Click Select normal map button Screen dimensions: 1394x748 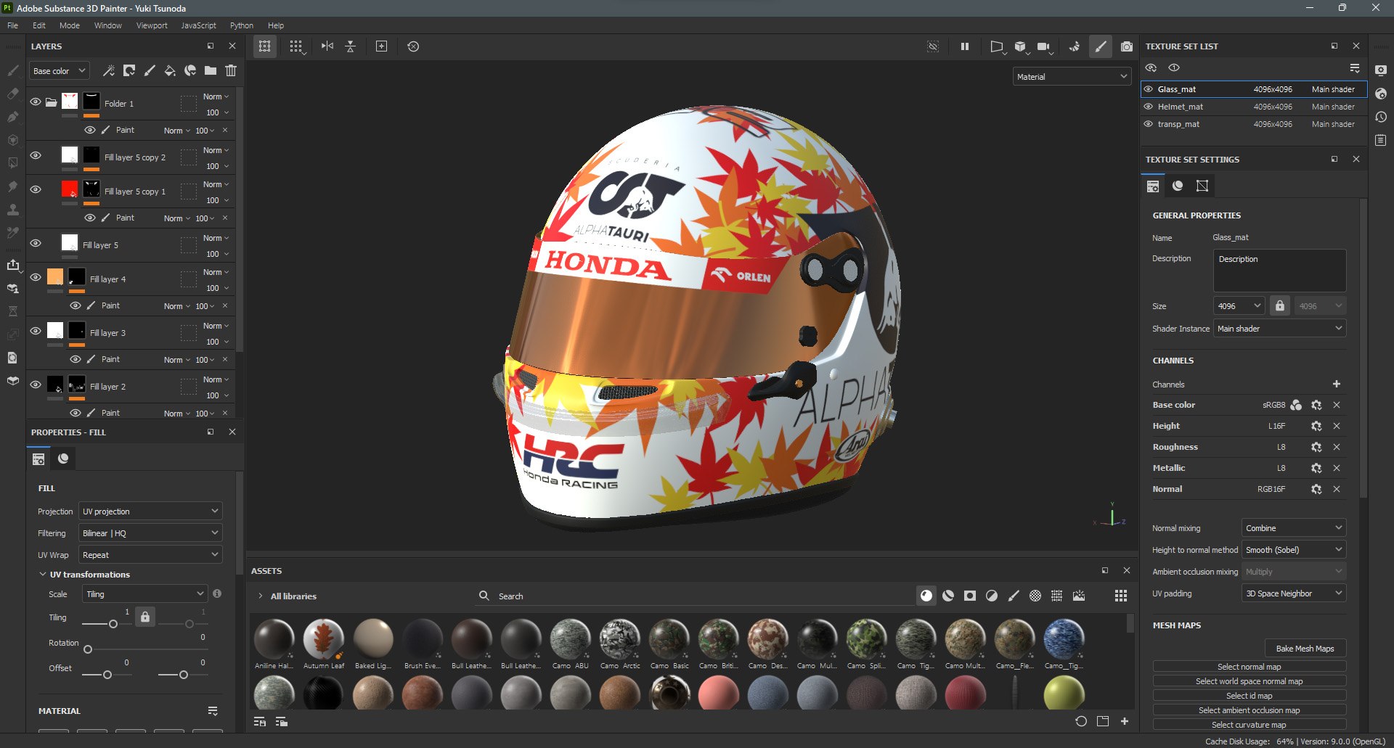[1250, 667]
